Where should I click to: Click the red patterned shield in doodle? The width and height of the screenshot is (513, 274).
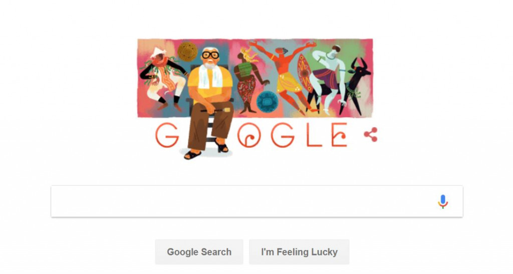pyautogui.click(x=305, y=73)
